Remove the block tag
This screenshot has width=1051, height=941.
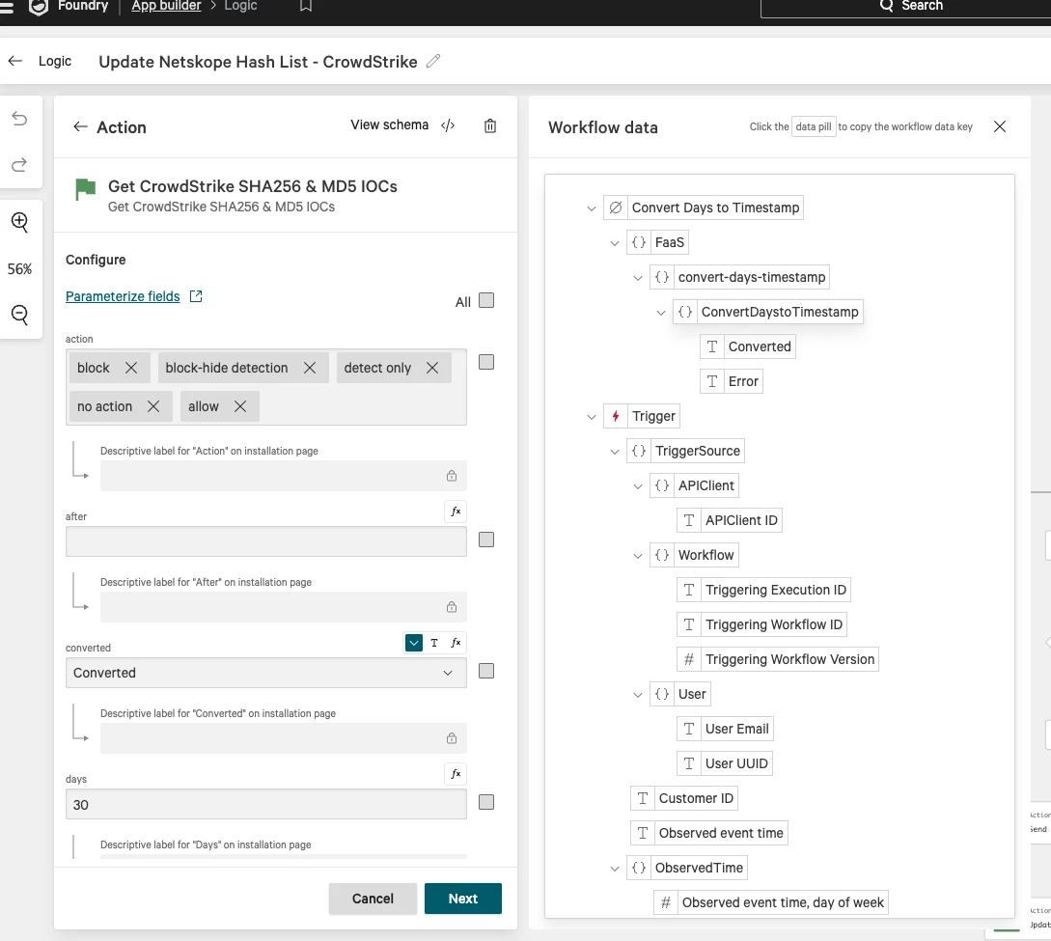click(x=131, y=368)
